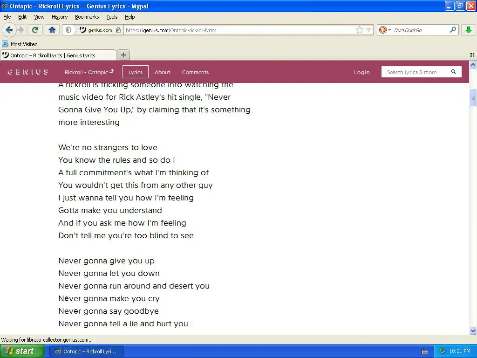Click the Mypal icon in title bar

click(5, 6)
